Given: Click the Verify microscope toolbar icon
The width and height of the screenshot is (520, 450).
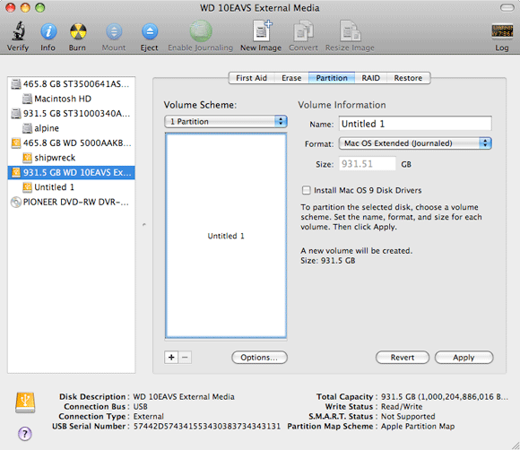Looking at the screenshot, I should [x=18, y=30].
